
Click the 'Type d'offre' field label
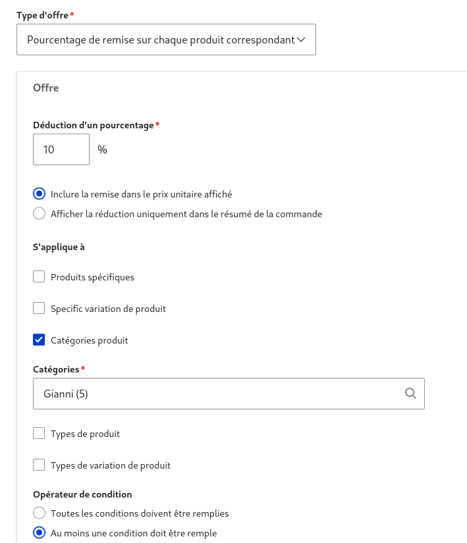pos(42,14)
